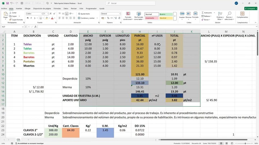Viewport: 259px width, 145px height.
Task: Open the Calibri font name dropdown
Action: 42,14
